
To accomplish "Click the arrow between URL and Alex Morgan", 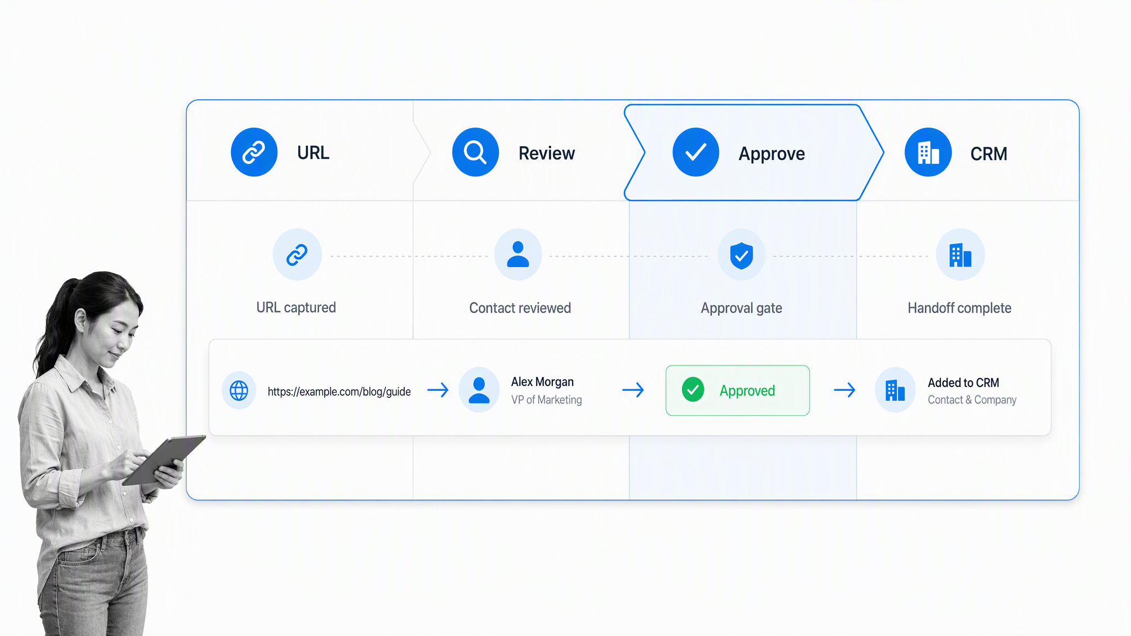I will (438, 390).
